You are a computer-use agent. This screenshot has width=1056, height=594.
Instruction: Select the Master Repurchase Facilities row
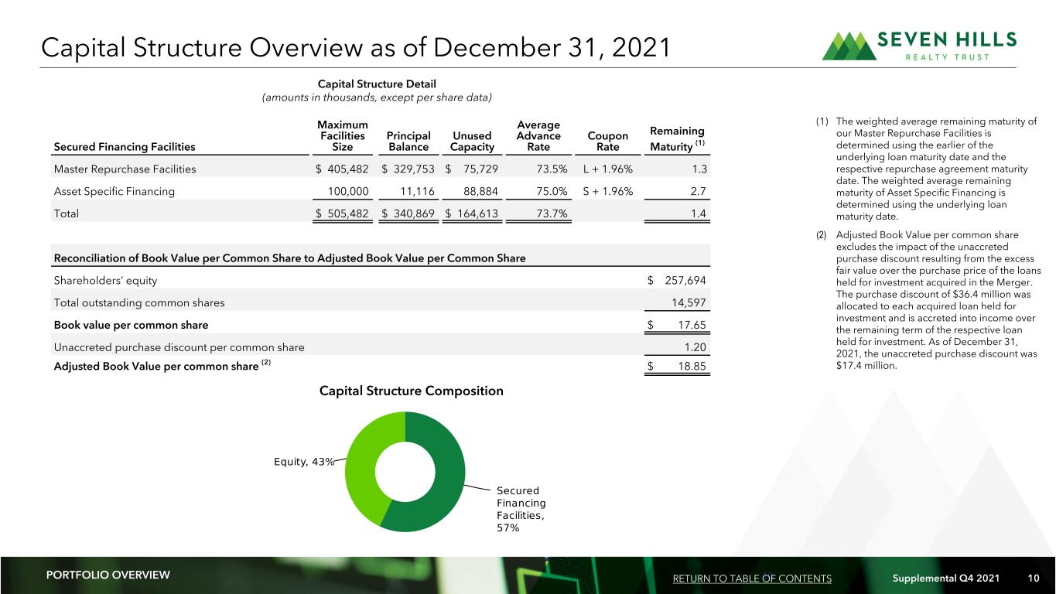coord(380,169)
